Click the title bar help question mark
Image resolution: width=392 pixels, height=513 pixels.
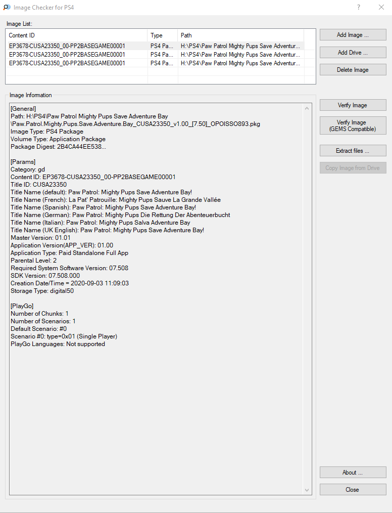(359, 7)
